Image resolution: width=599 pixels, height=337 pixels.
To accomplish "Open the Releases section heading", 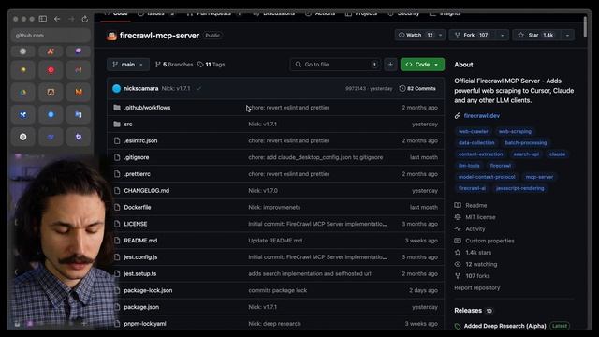I will pos(468,311).
